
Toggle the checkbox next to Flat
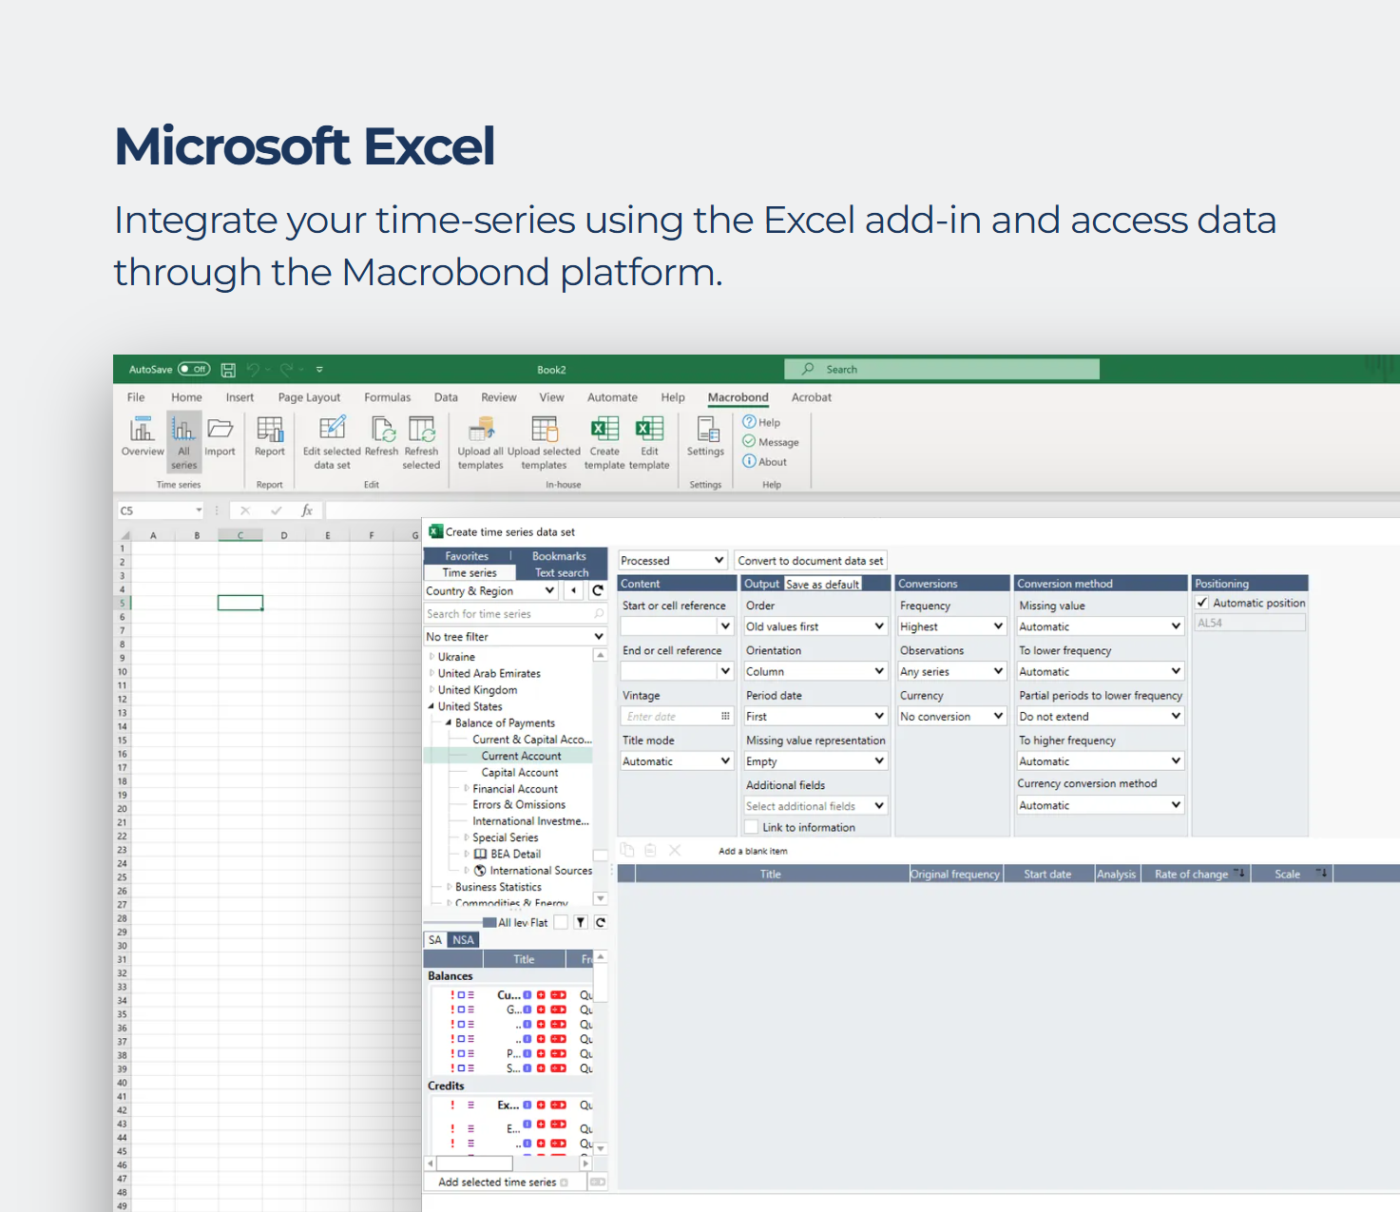(x=562, y=922)
